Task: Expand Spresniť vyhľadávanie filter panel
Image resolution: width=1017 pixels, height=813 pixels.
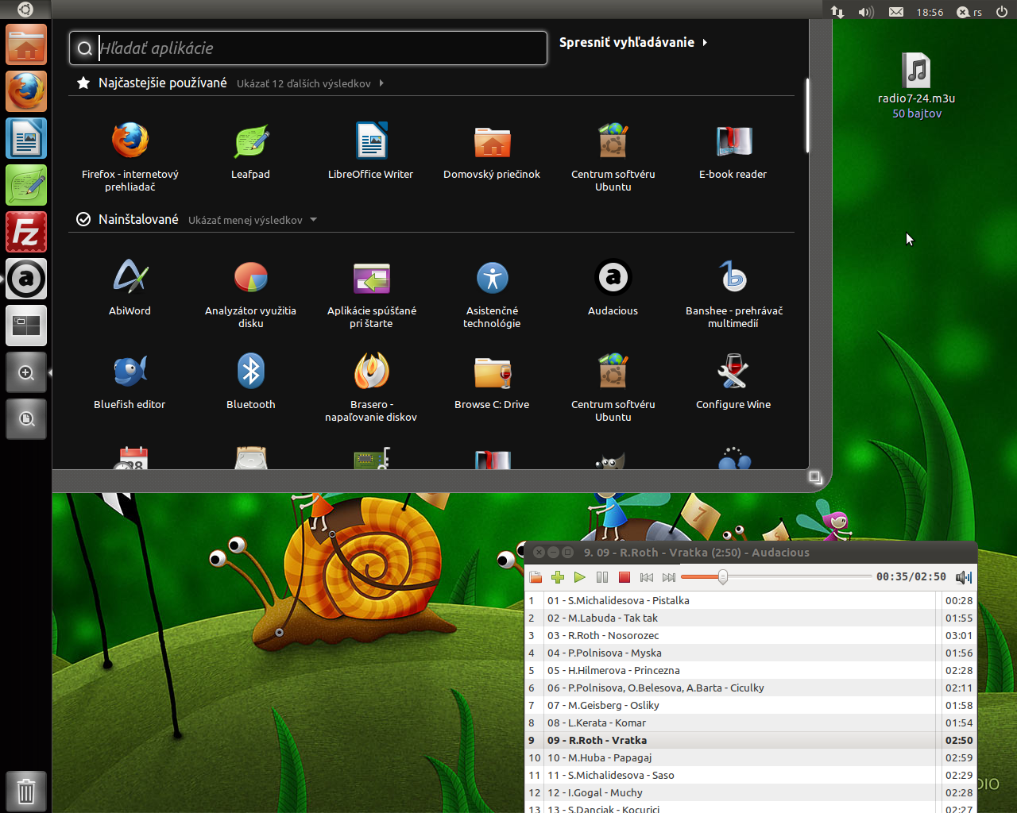Action: pos(633,42)
